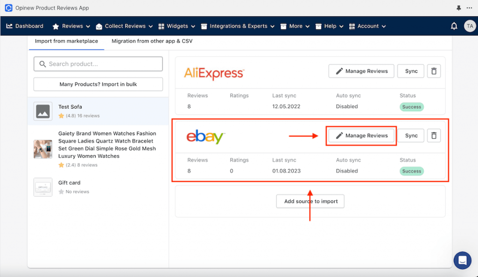Open the three-dot more options menu
Screen dimensions: 478x277
click(469, 8)
